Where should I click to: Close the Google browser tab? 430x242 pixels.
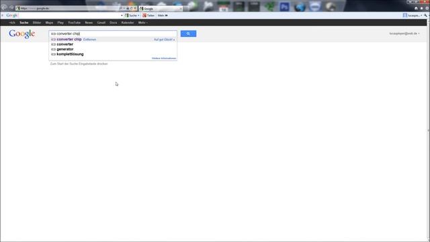tap(181, 9)
